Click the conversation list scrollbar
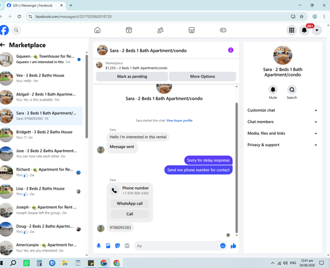Screen dimensions: 330x268 pyautogui.click(x=86, y=97)
